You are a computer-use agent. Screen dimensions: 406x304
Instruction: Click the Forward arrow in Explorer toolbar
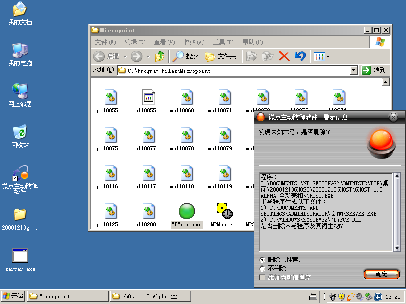click(137, 56)
